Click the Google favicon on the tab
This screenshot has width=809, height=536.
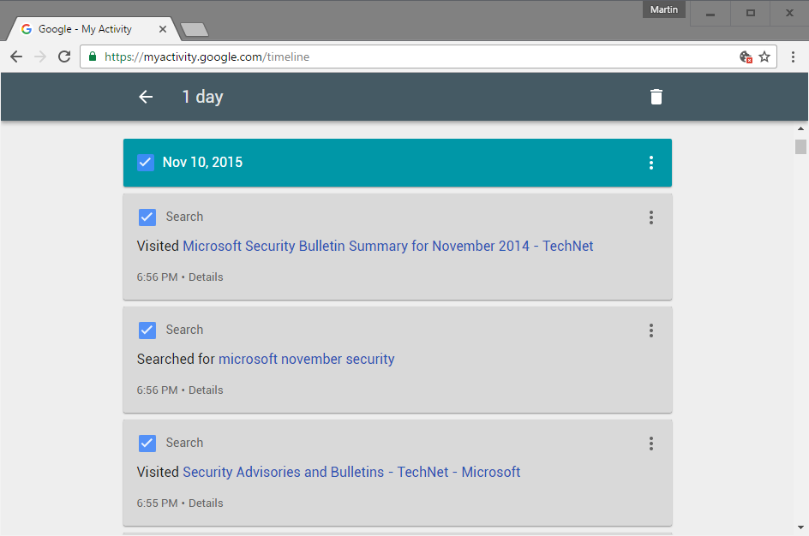27,29
